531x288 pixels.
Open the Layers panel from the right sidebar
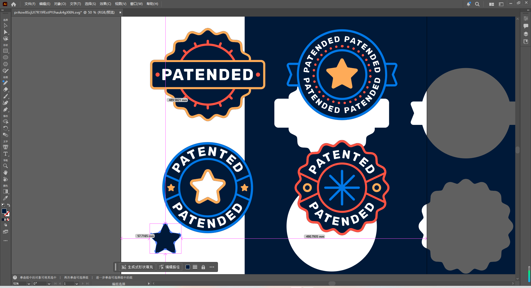coord(526,34)
